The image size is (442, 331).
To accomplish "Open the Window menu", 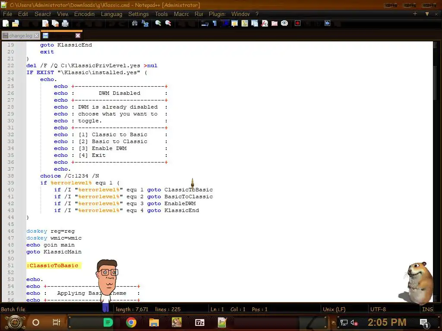I will [240, 14].
